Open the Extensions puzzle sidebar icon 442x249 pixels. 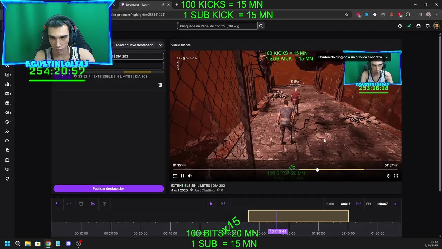tap(7, 160)
